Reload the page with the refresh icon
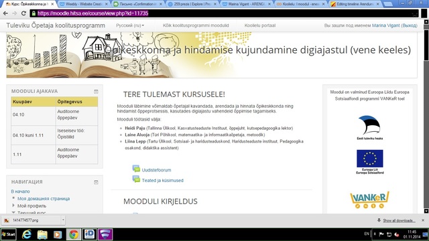Image resolution: width=429 pixels, height=241 pixels. 24,13
